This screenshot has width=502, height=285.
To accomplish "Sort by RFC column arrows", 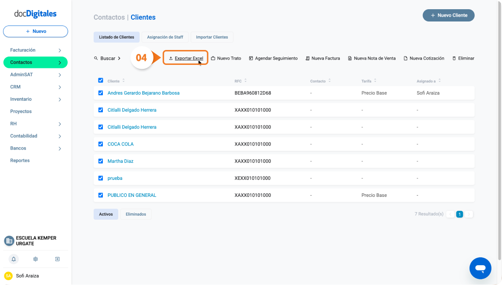I will click(246, 81).
